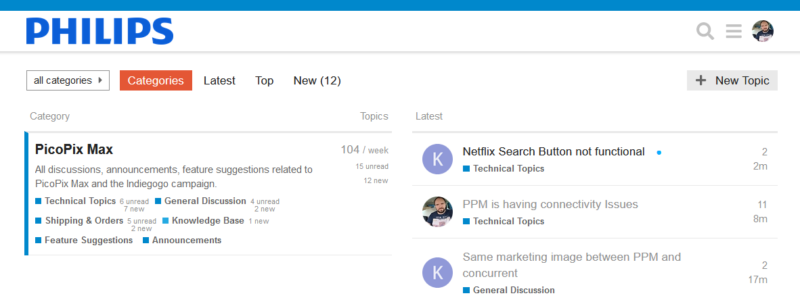The image size is (800, 302).
Task: Open topic Netflix Search Button not functional
Action: 554,151
